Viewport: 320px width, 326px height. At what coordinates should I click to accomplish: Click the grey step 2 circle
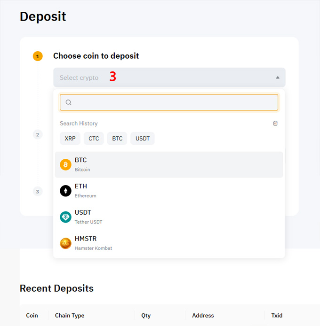(38, 134)
